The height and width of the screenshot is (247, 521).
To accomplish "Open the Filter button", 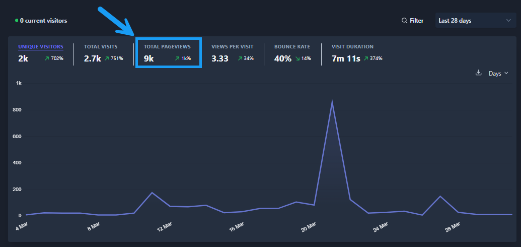I will (412, 21).
